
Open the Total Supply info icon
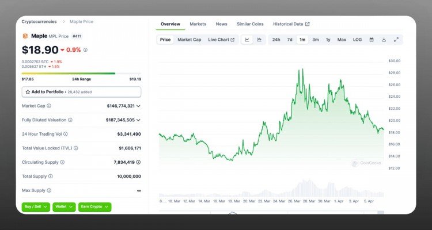51,177
